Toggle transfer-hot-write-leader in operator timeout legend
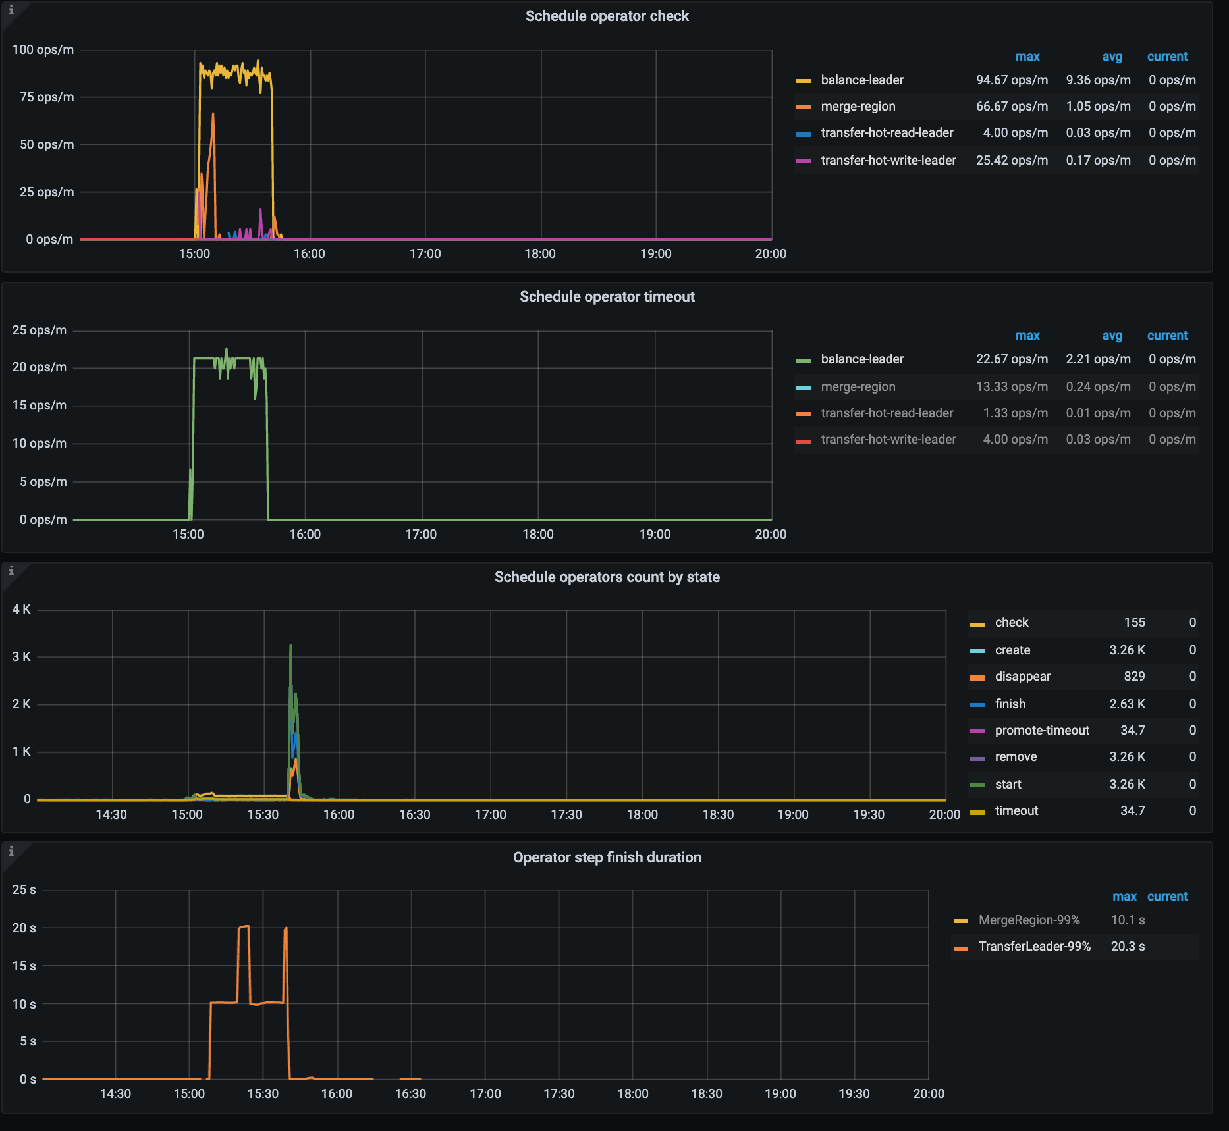1229x1131 pixels. 888,440
